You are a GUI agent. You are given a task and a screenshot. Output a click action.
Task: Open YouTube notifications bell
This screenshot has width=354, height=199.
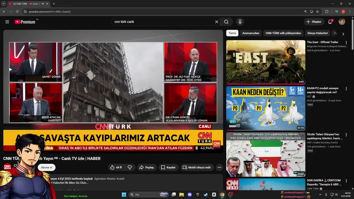(330, 22)
